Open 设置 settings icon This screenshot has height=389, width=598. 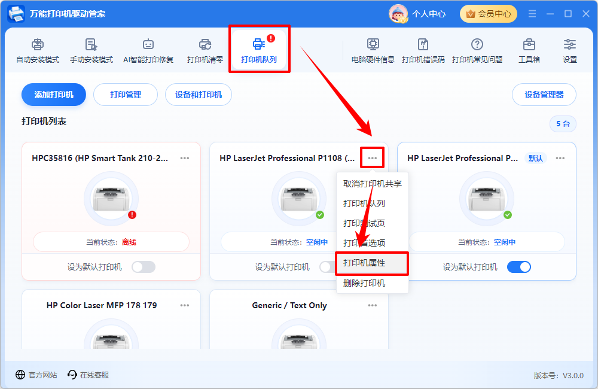click(570, 51)
